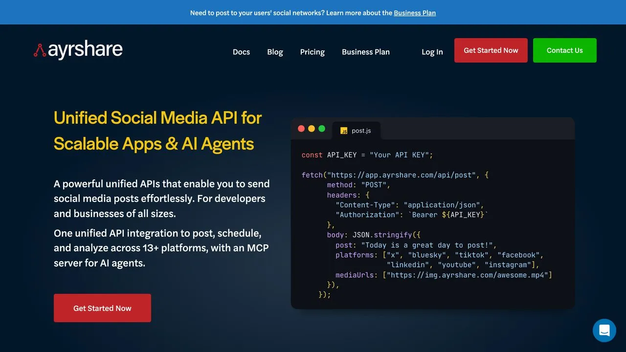Go to the Blog page
This screenshot has width=626, height=352.
coord(275,52)
